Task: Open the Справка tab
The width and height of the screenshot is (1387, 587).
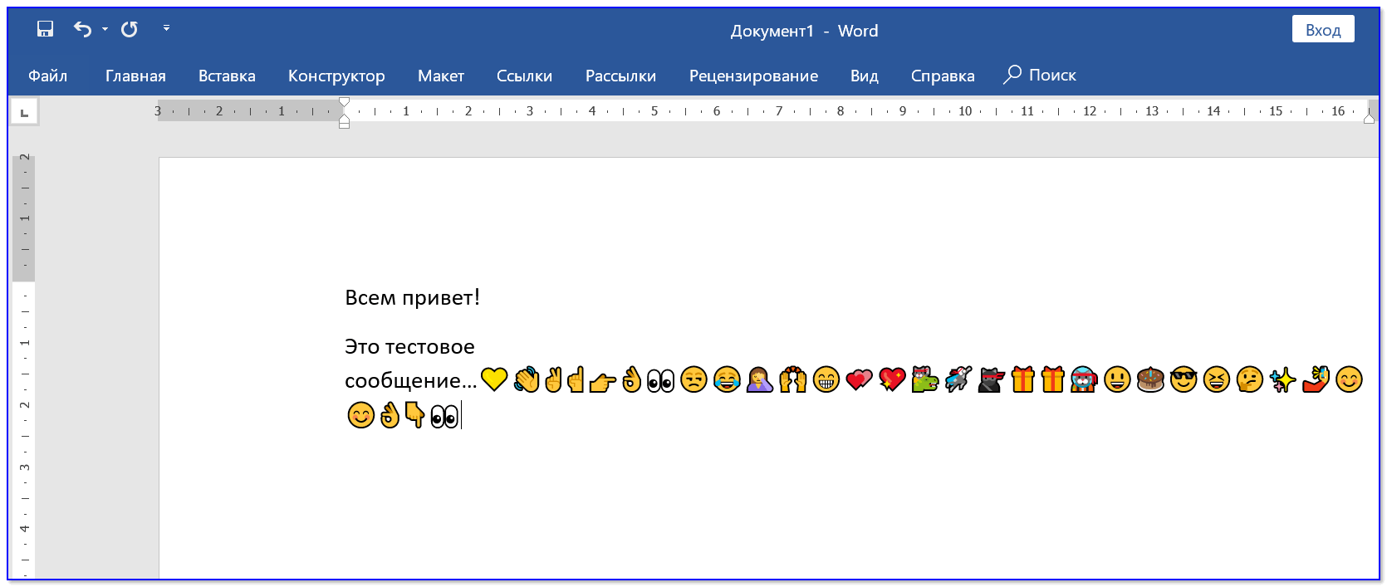Action: point(943,76)
